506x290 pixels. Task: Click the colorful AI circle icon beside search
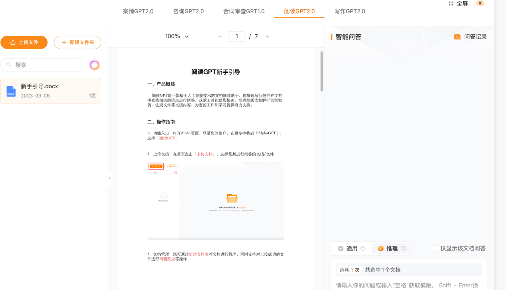click(x=94, y=65)
